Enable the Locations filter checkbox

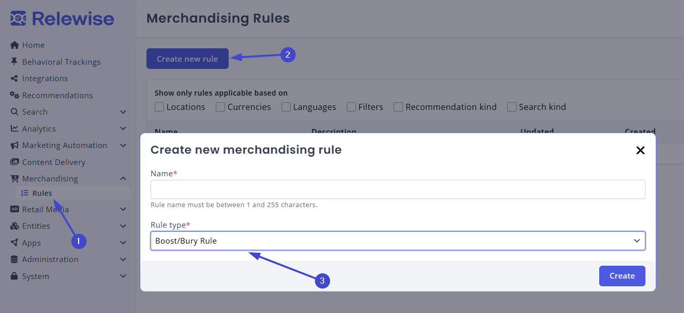point(159,107)
